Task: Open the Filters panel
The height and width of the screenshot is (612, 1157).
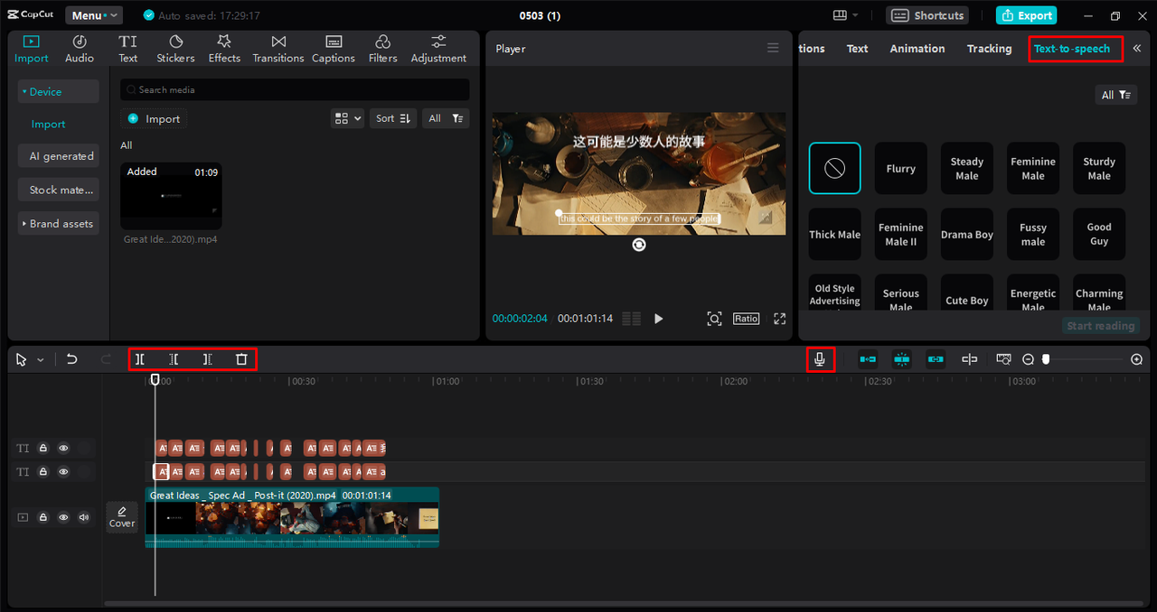Action: tap(382, 49)
